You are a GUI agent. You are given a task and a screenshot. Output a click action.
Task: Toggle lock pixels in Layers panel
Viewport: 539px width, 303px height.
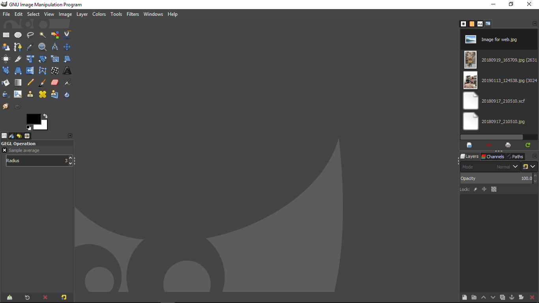pos(475,189)
